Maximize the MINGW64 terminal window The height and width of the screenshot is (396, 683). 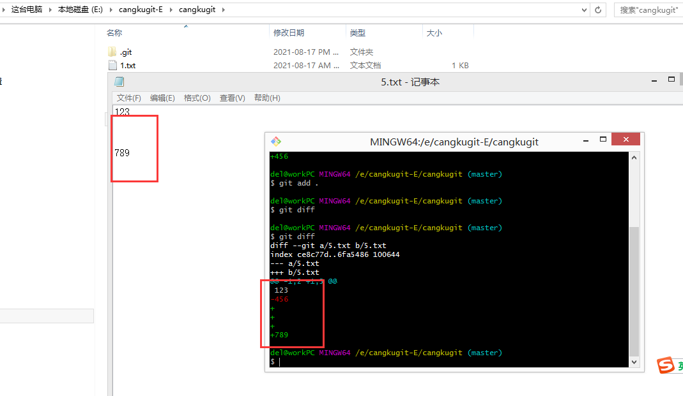[x=603, y=140]
